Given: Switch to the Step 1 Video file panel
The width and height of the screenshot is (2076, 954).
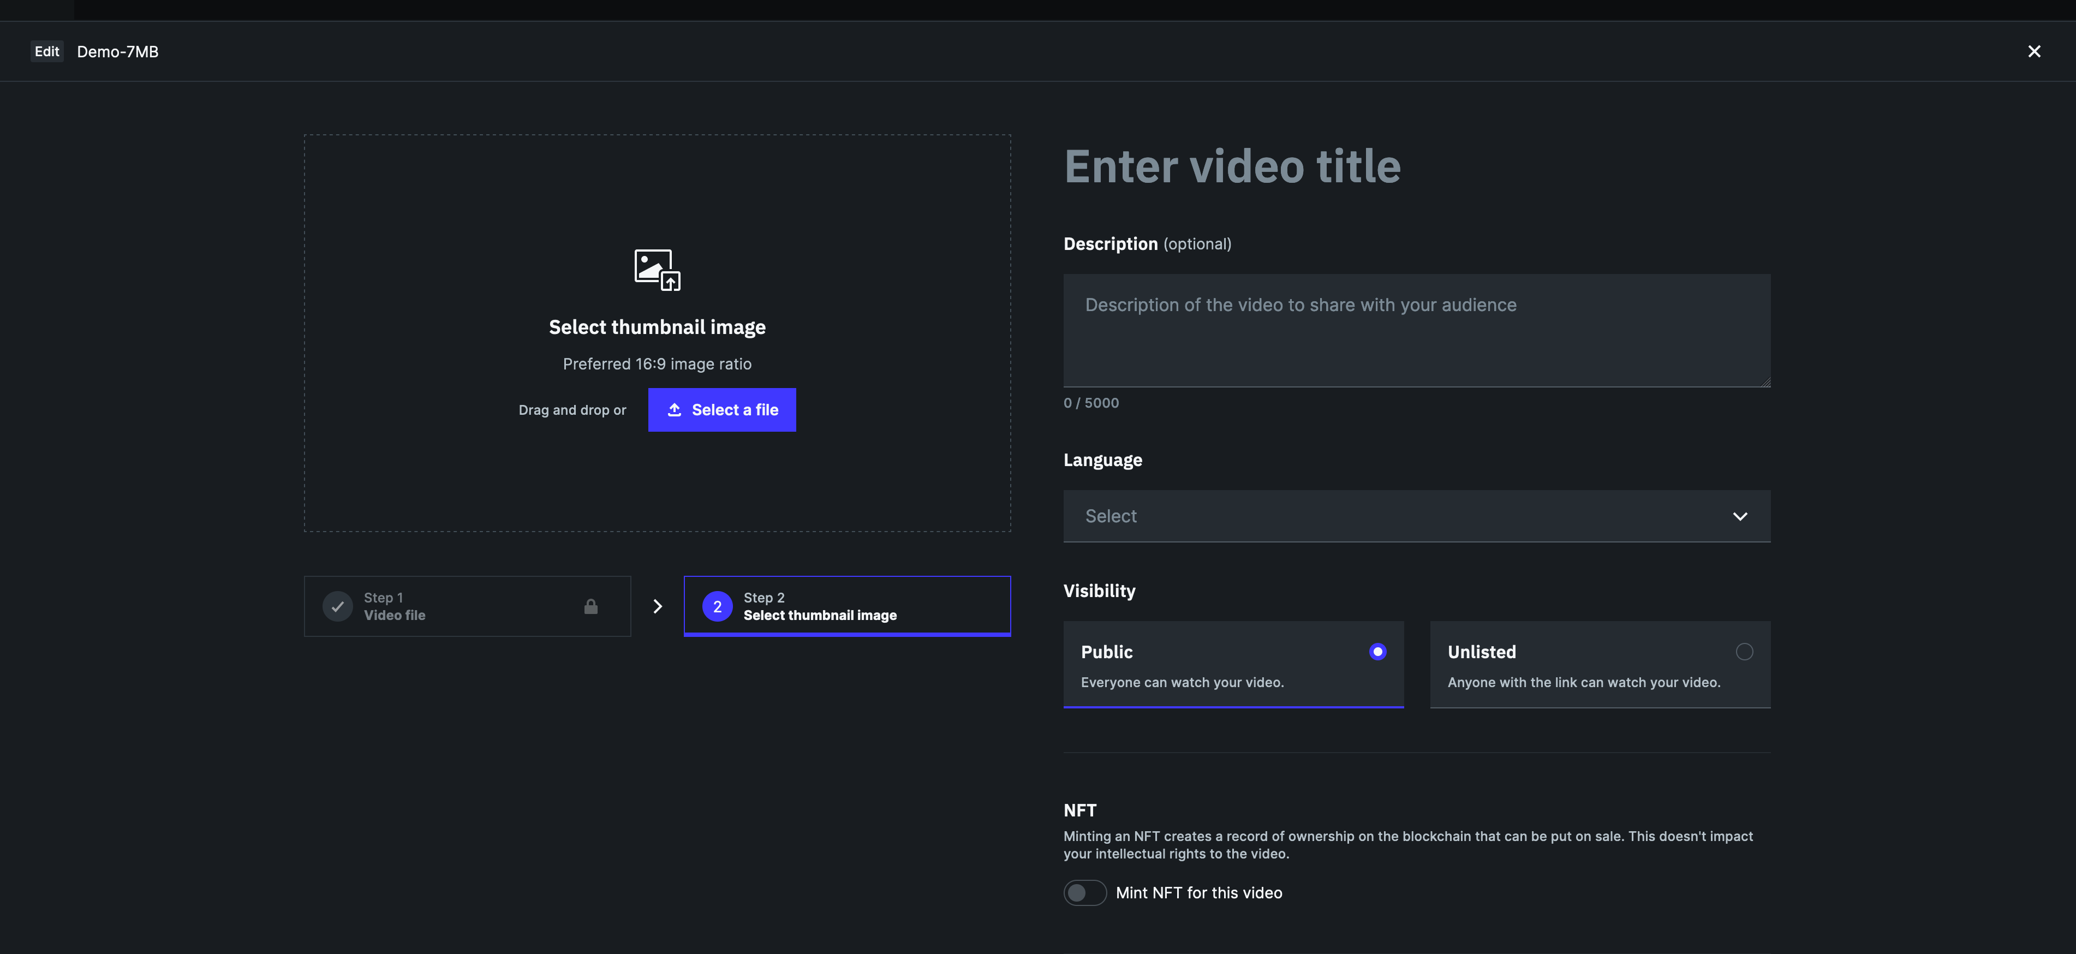Looking at the screenshot, I should point(467,606).
